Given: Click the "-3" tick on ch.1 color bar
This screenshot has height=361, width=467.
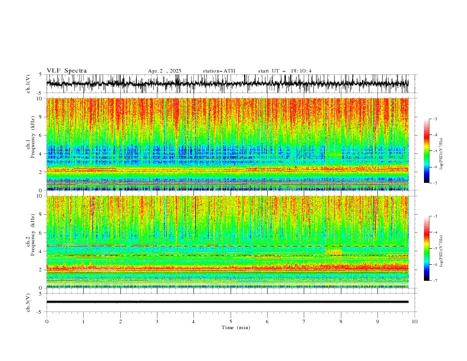Looking at the screenshot, I should (x=435, y=119).
